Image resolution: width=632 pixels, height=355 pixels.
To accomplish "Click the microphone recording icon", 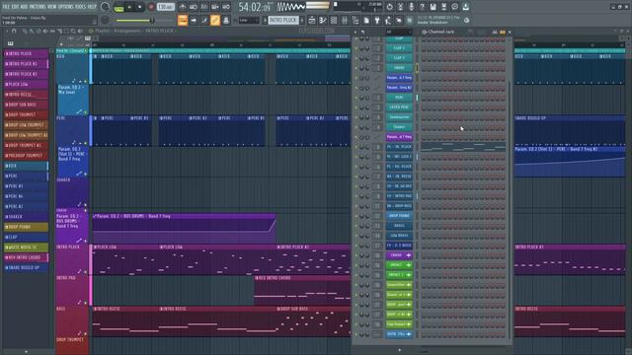I will 411,7.
